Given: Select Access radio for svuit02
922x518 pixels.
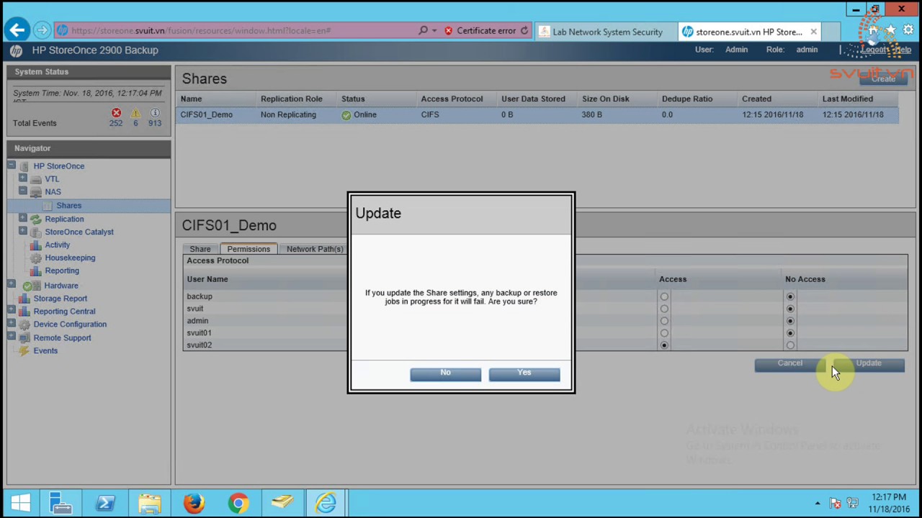Looking at the screenshot, I should [x=664, y=345].
